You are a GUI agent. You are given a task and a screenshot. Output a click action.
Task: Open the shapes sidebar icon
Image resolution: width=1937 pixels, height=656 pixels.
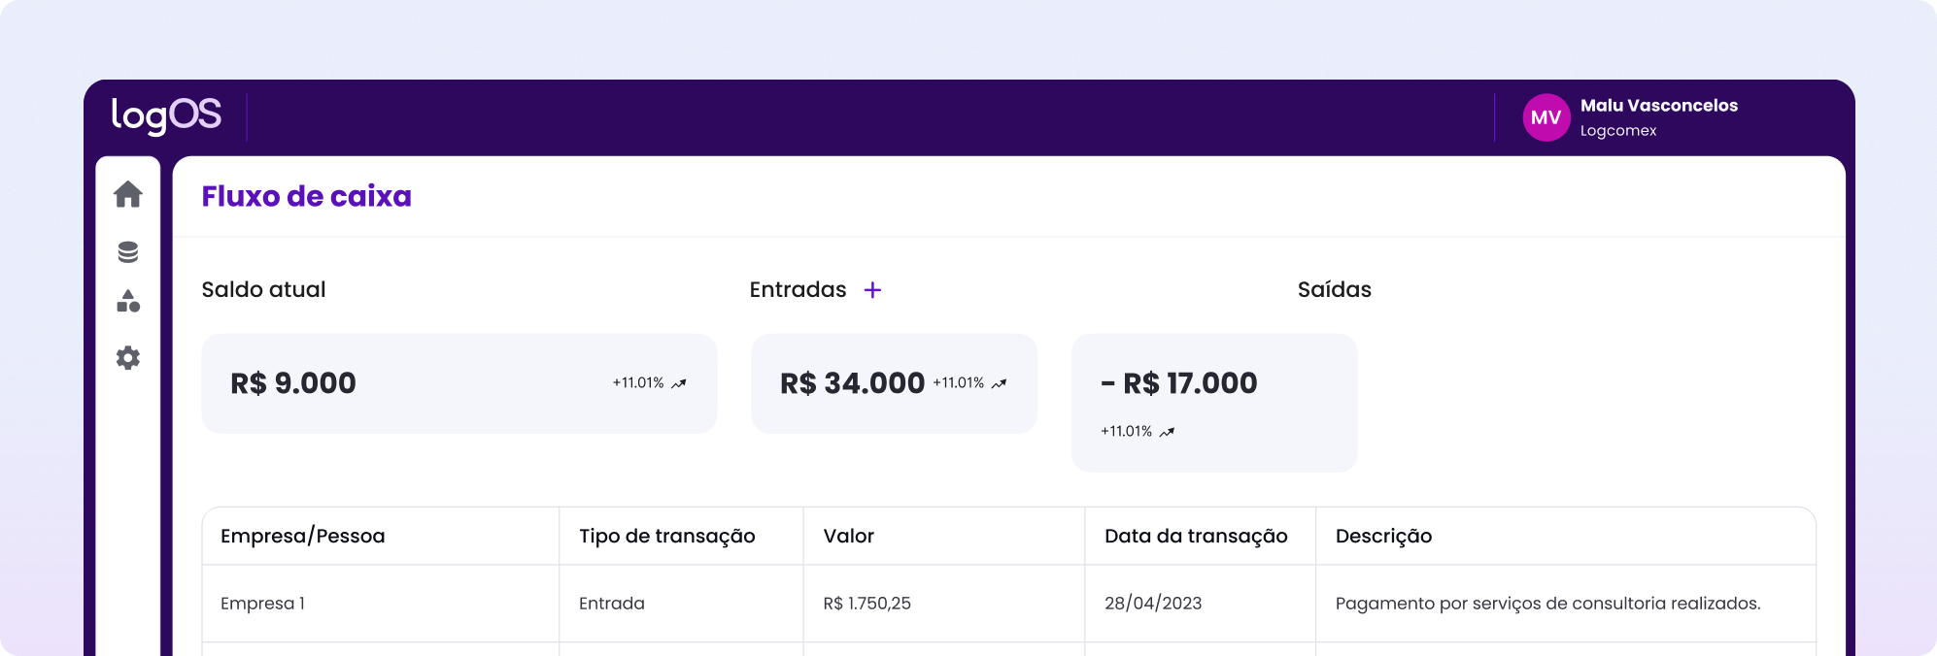[x=128, y=301]
